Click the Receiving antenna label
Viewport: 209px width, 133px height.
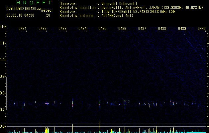click(76, 16)
